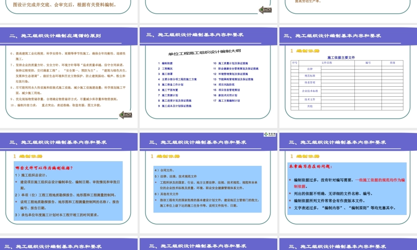Click the line starting 3）承包单位年度施工计划
Viewport: 417px width, 250px height.
pos(57,215)
